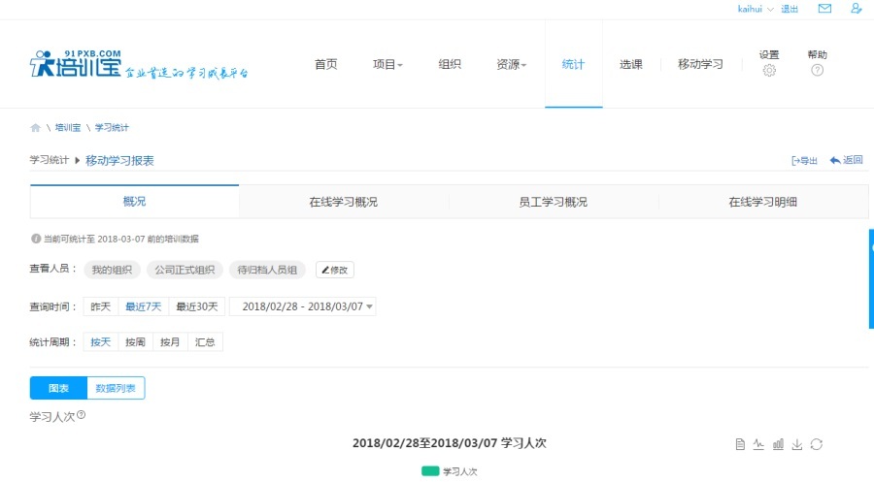Open 选课 in navigation
Image resolution: width=874 pixels, height=482 pixels.
coord(631,65)
